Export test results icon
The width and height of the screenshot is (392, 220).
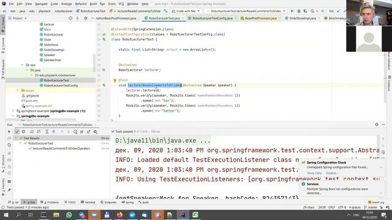tap(88, 132)
